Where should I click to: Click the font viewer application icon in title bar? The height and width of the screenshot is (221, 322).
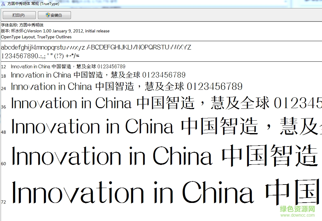tap(3, 3)
